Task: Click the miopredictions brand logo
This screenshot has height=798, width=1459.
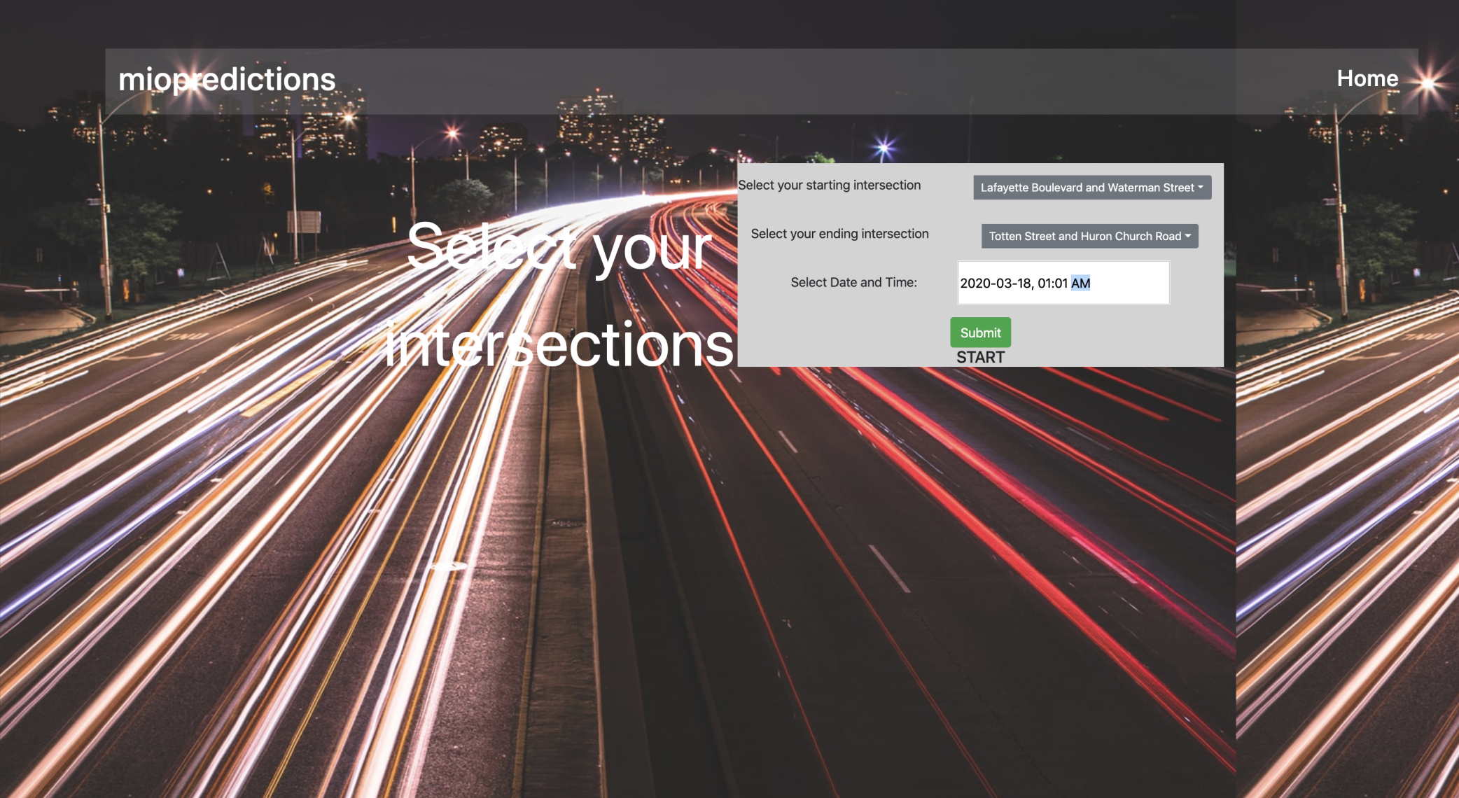Action: point(227,79)
